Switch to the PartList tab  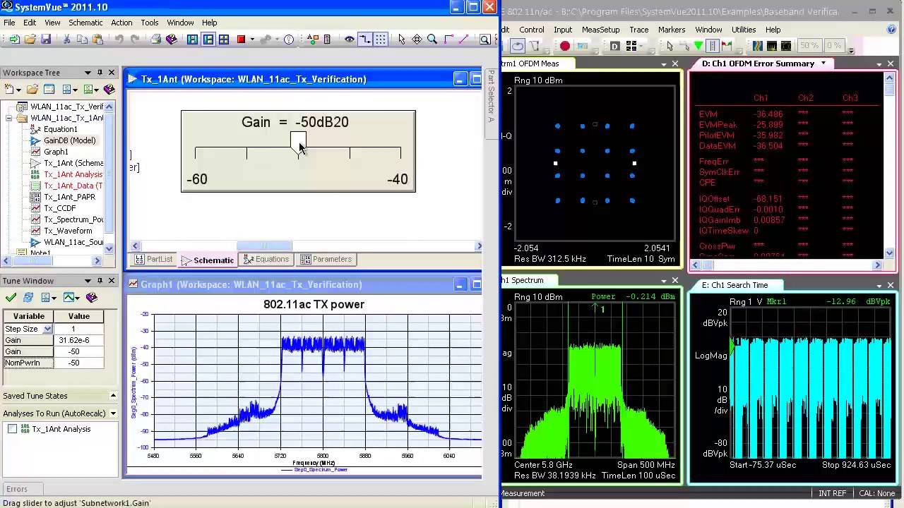pyautogui.click(x=153, y=260)
